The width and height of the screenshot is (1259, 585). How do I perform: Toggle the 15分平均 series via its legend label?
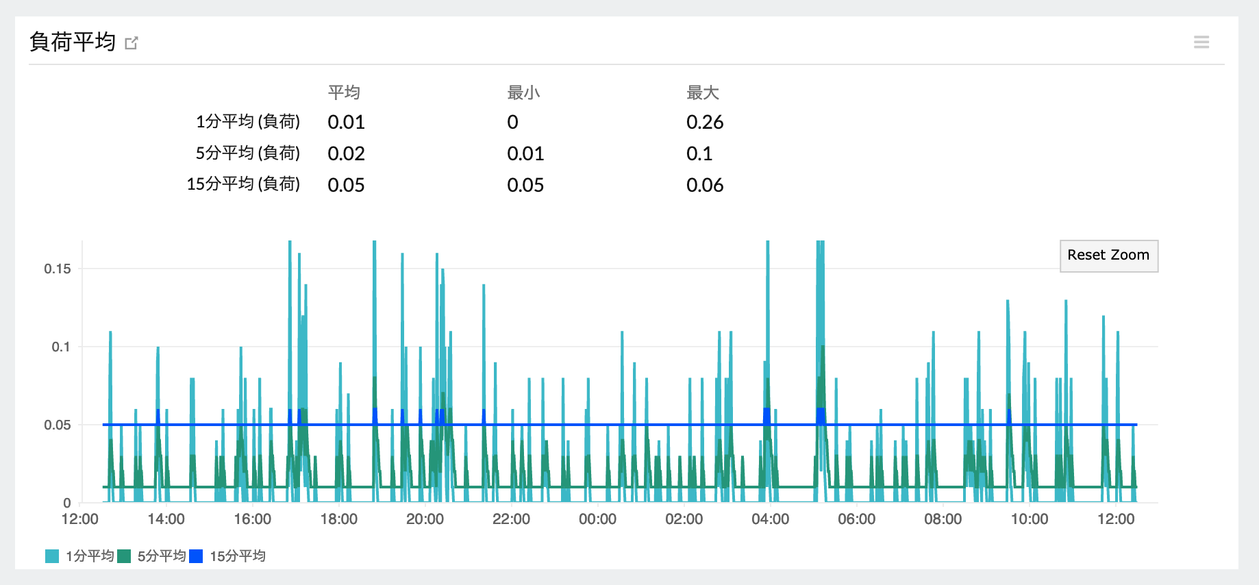click(238, 556)
